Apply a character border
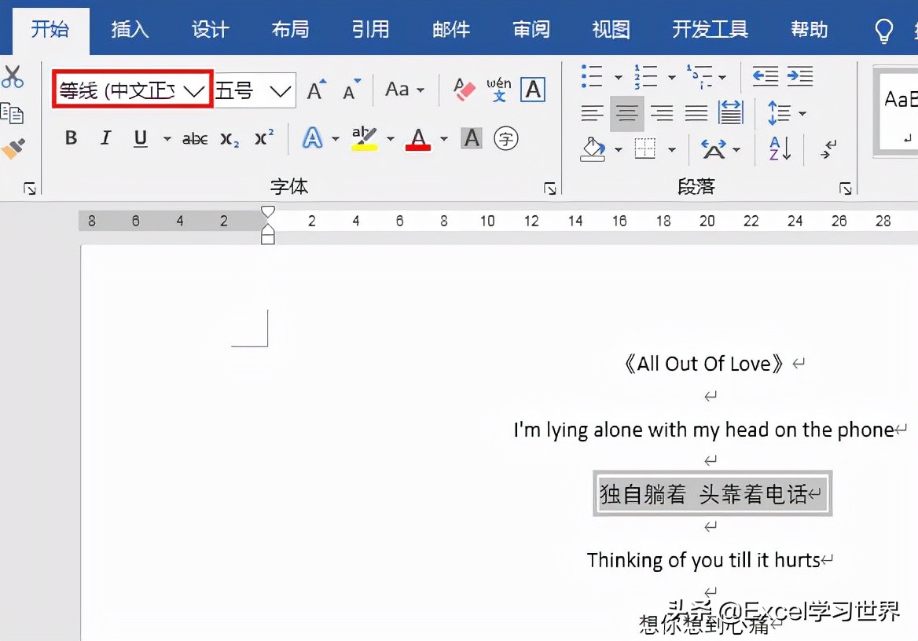 pos(533,89)
